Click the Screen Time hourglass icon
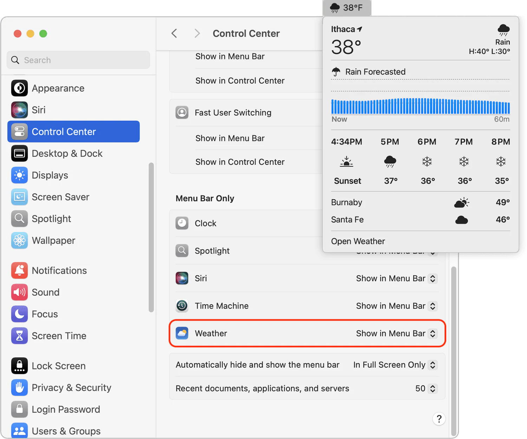Screen dimensions: 527x439 (x=19, y=336)
